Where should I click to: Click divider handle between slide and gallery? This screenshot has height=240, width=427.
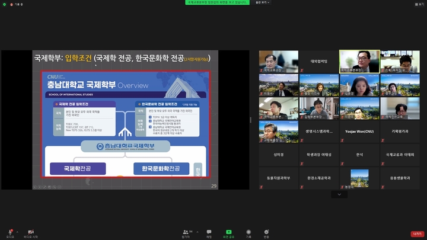pyautogui.click(x=250, y=120)
